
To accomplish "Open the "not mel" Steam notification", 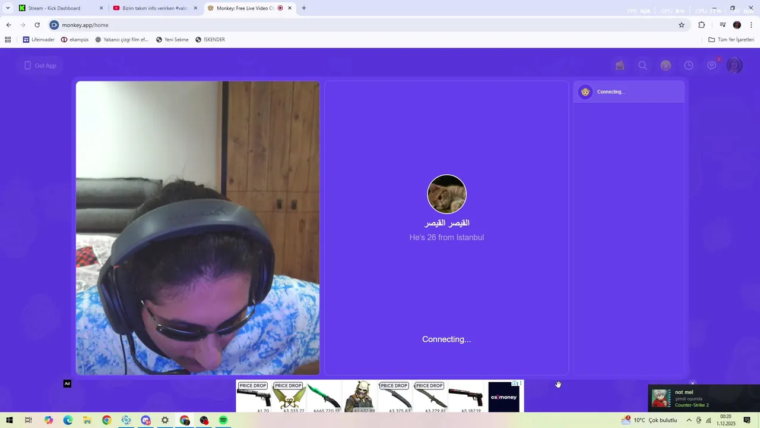I will pos(704,398).
